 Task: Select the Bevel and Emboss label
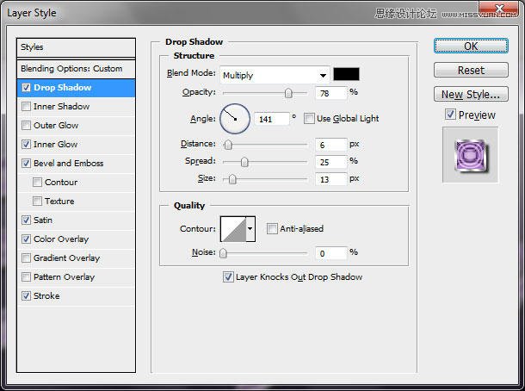coord(68,163)
